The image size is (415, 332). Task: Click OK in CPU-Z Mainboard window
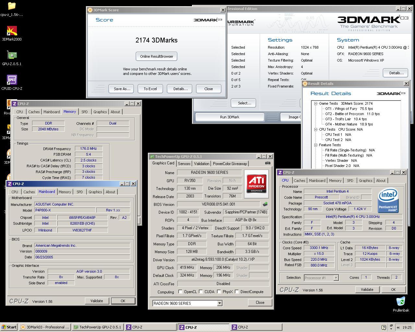pyautogui.click(x=123, y=301)
